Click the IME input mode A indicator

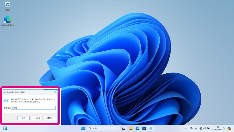coord(196,128)
